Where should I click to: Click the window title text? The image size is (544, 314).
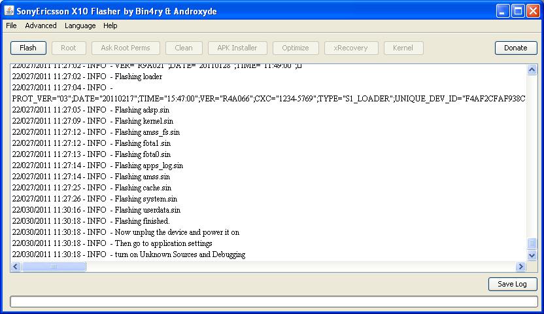tap(116, 11)
